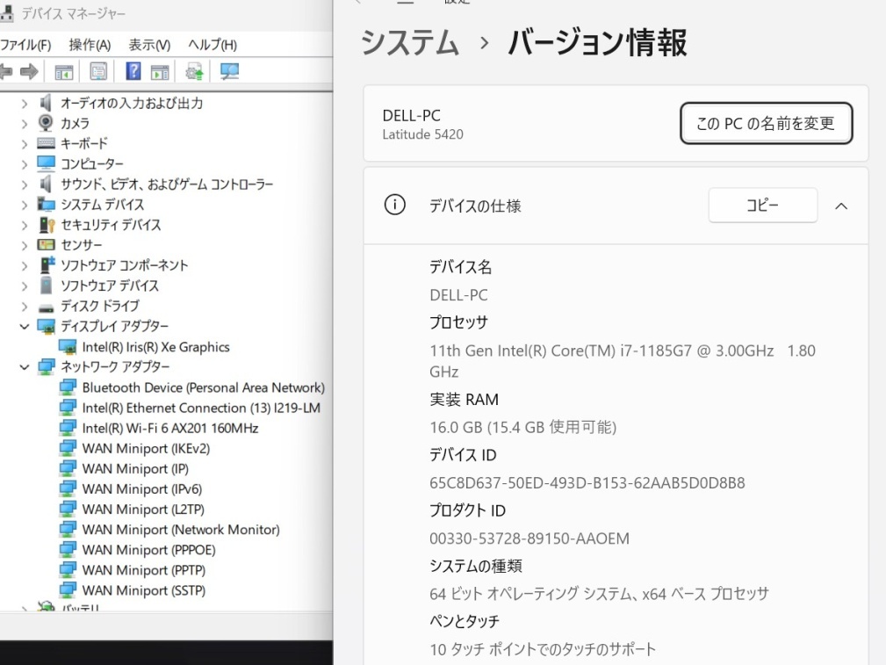Expand the オーディオの入力および出力 node

point(25,104)
